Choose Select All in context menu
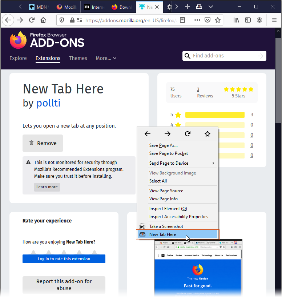Image resolution: width=282 pixels, height=297 pixels. coord(177,181)
